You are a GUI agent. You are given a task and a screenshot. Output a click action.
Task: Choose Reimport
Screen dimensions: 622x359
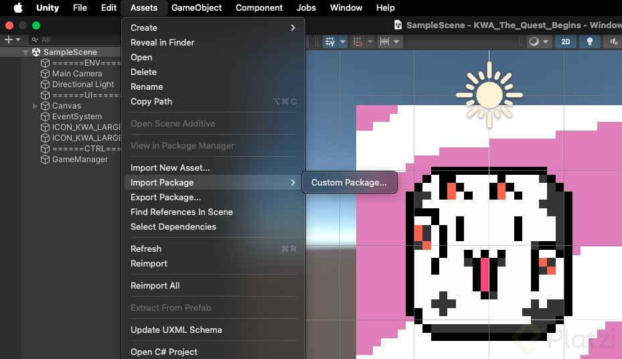(x=213, y=263)
